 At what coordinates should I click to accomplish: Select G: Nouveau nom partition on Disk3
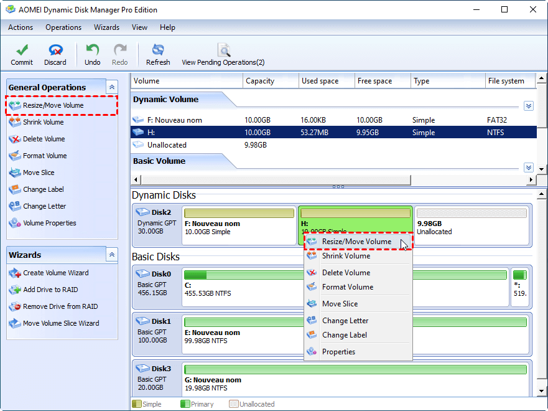coord(355,379)
